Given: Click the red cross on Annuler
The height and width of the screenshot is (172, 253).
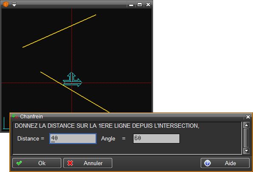Looking at the screenshot, I should coord(70,163).
